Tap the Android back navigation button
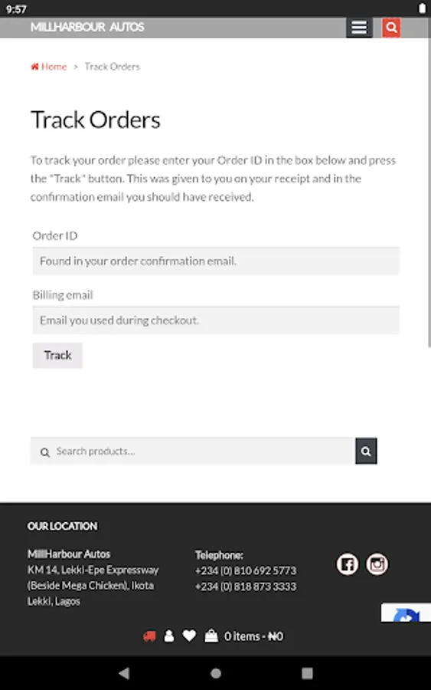 [124, 673]
